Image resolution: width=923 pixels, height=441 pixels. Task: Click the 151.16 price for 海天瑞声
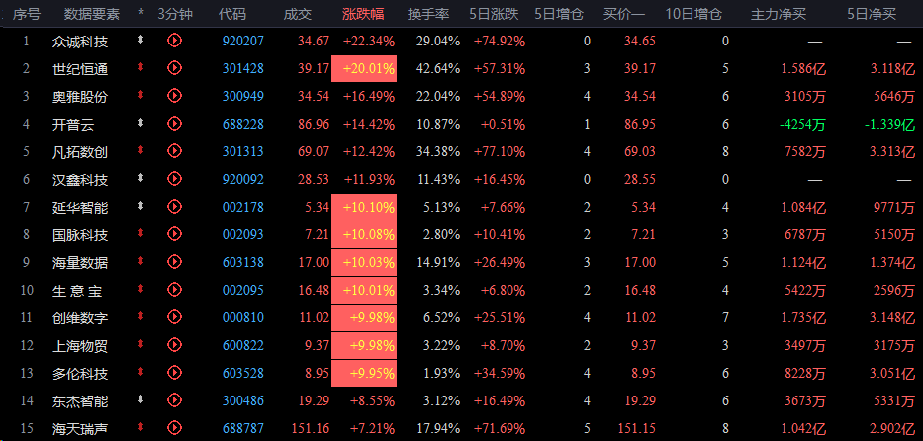pyautogui.click(x=310, y=429)
